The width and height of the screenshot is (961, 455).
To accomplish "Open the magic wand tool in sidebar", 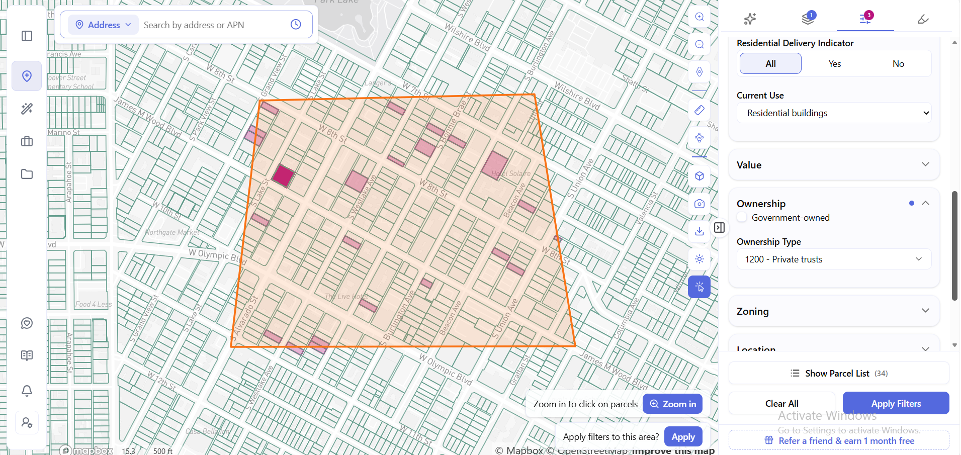I will (x=27, y=109).
